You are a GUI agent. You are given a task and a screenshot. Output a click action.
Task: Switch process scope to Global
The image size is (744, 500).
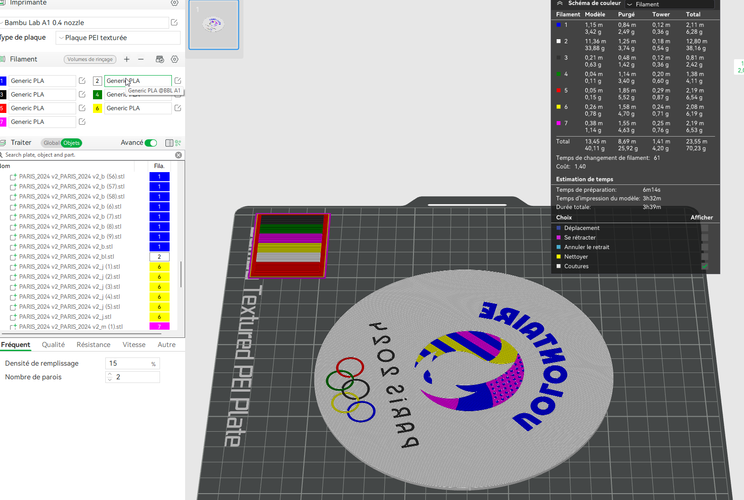click(51, 143)
